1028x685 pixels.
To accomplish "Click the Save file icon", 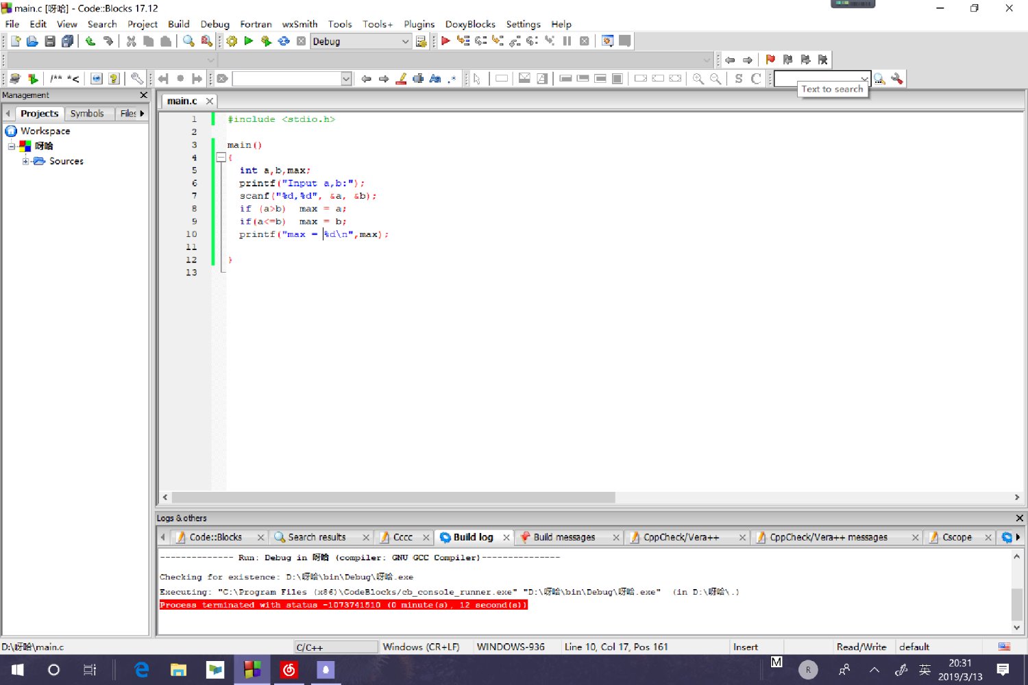I will click(x=50, y=41).
